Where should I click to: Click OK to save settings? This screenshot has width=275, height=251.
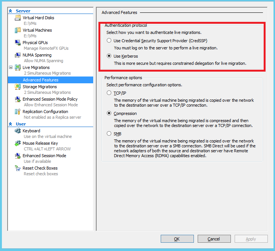click(177, 239)
